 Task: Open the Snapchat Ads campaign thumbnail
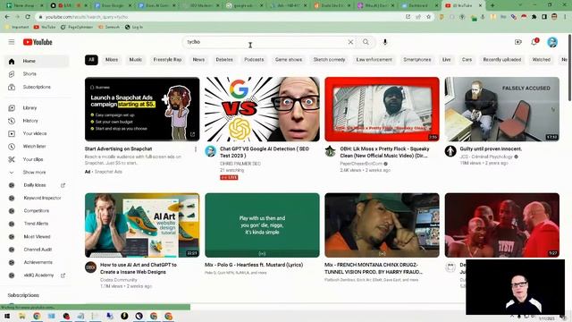[x=142, y=109]
